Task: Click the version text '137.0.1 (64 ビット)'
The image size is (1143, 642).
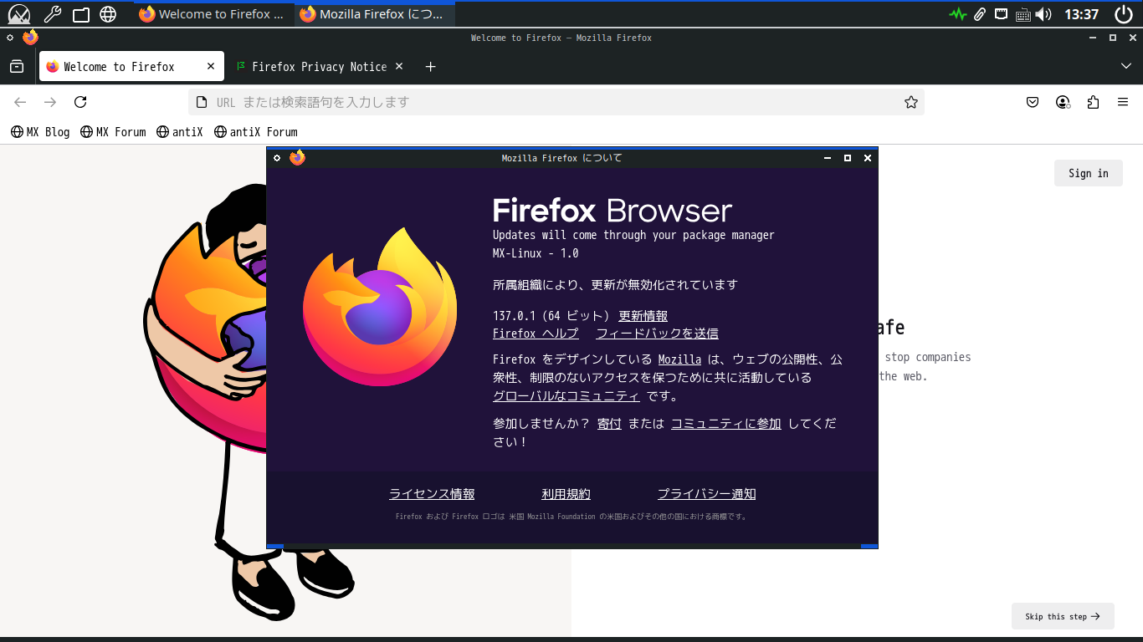Action: tap(551, 316)
